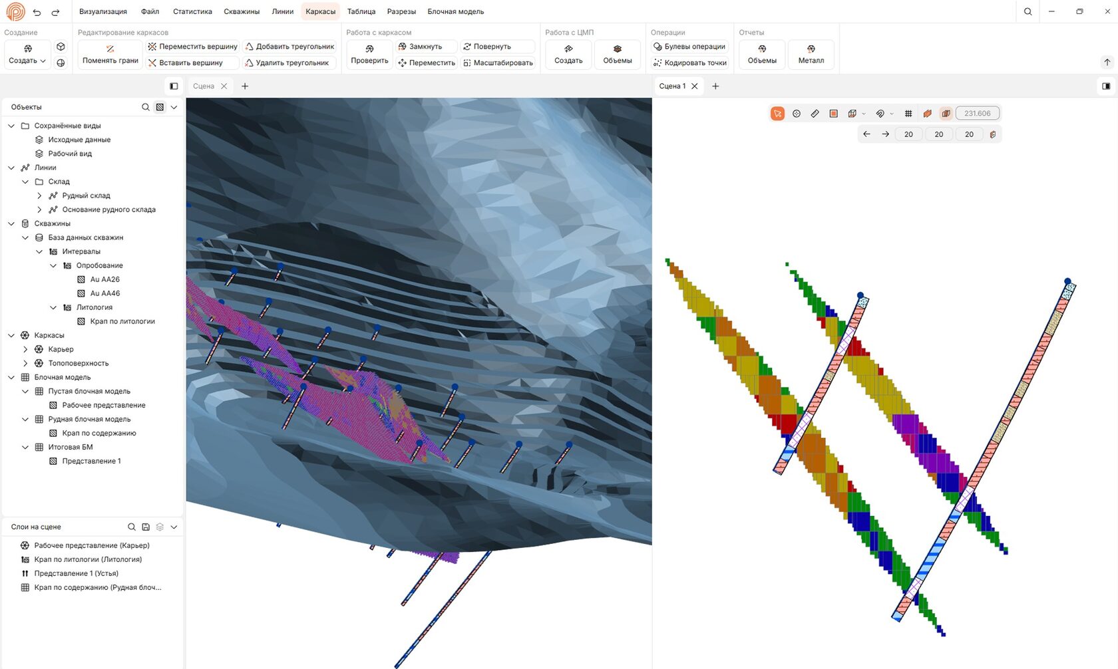Click the orange filled square icon

[x=833, y=114]
